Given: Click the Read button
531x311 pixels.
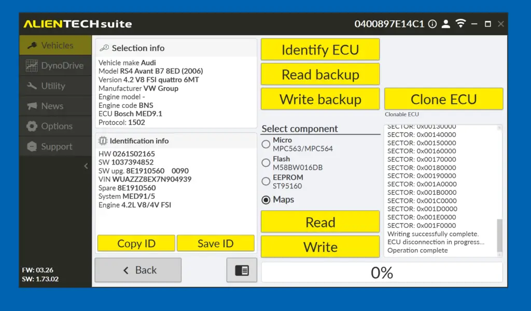Looking at the screenshot, I should pos(320,222).
